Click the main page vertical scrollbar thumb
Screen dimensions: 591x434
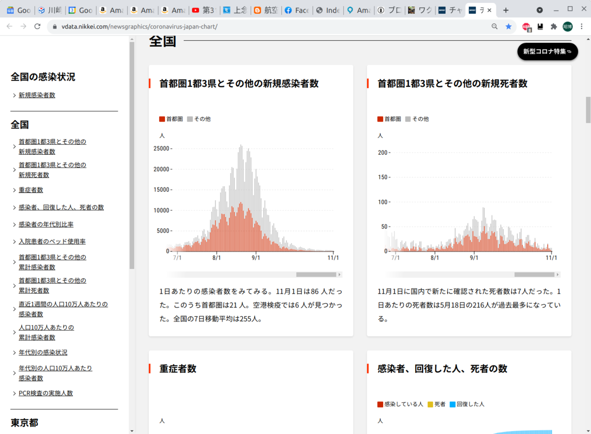click(x=588, y=110)
